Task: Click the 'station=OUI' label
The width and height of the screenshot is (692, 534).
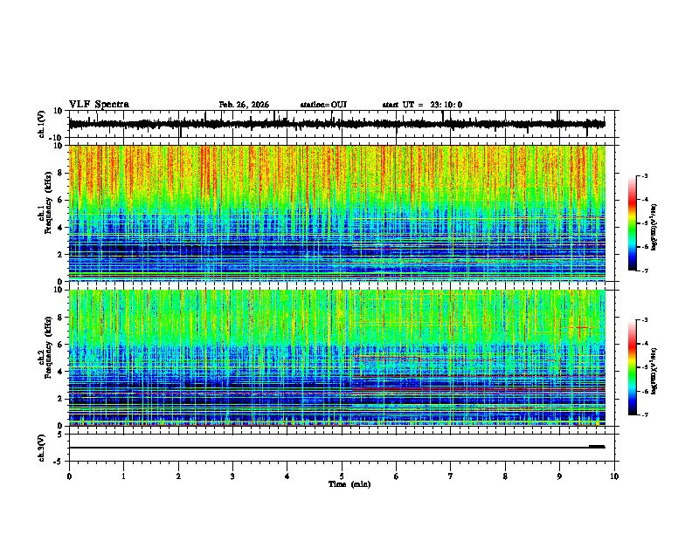Action: click(323, 105)
